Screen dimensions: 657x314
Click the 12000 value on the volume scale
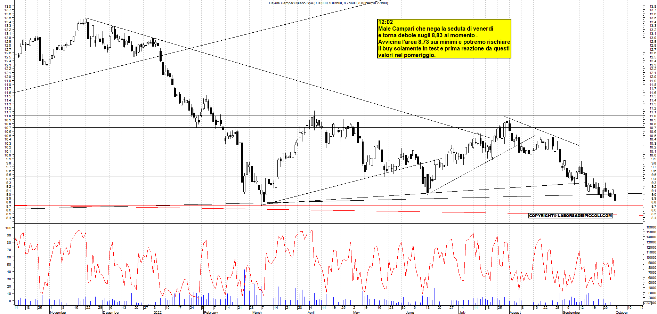click(x=651, y=247)
